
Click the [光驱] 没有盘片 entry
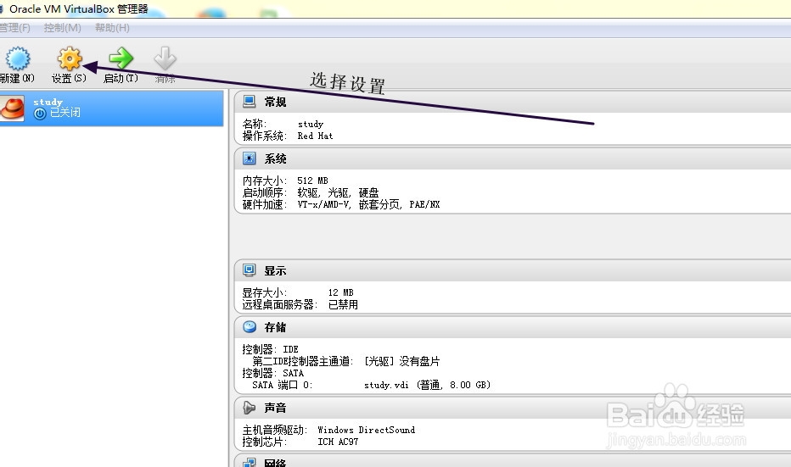tap(402, 361)
